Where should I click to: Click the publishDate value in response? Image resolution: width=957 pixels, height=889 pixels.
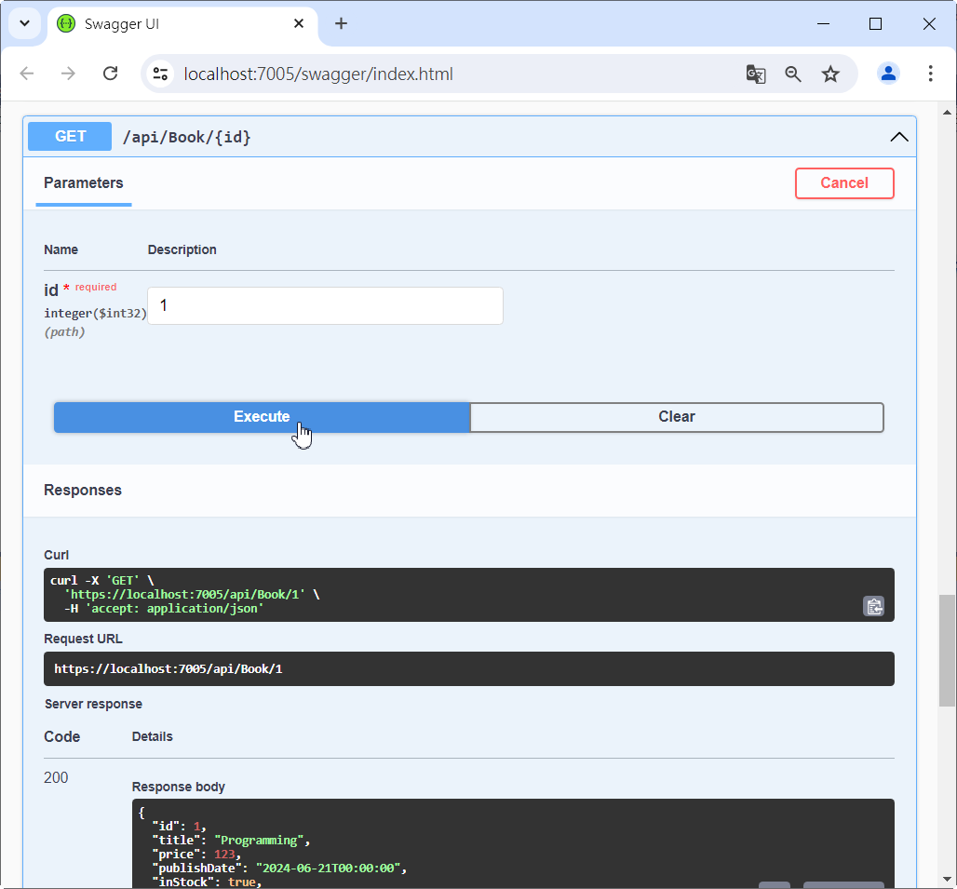coord(329,869)
